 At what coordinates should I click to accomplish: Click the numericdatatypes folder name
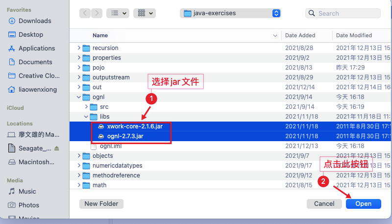click(x=118, y=166)
